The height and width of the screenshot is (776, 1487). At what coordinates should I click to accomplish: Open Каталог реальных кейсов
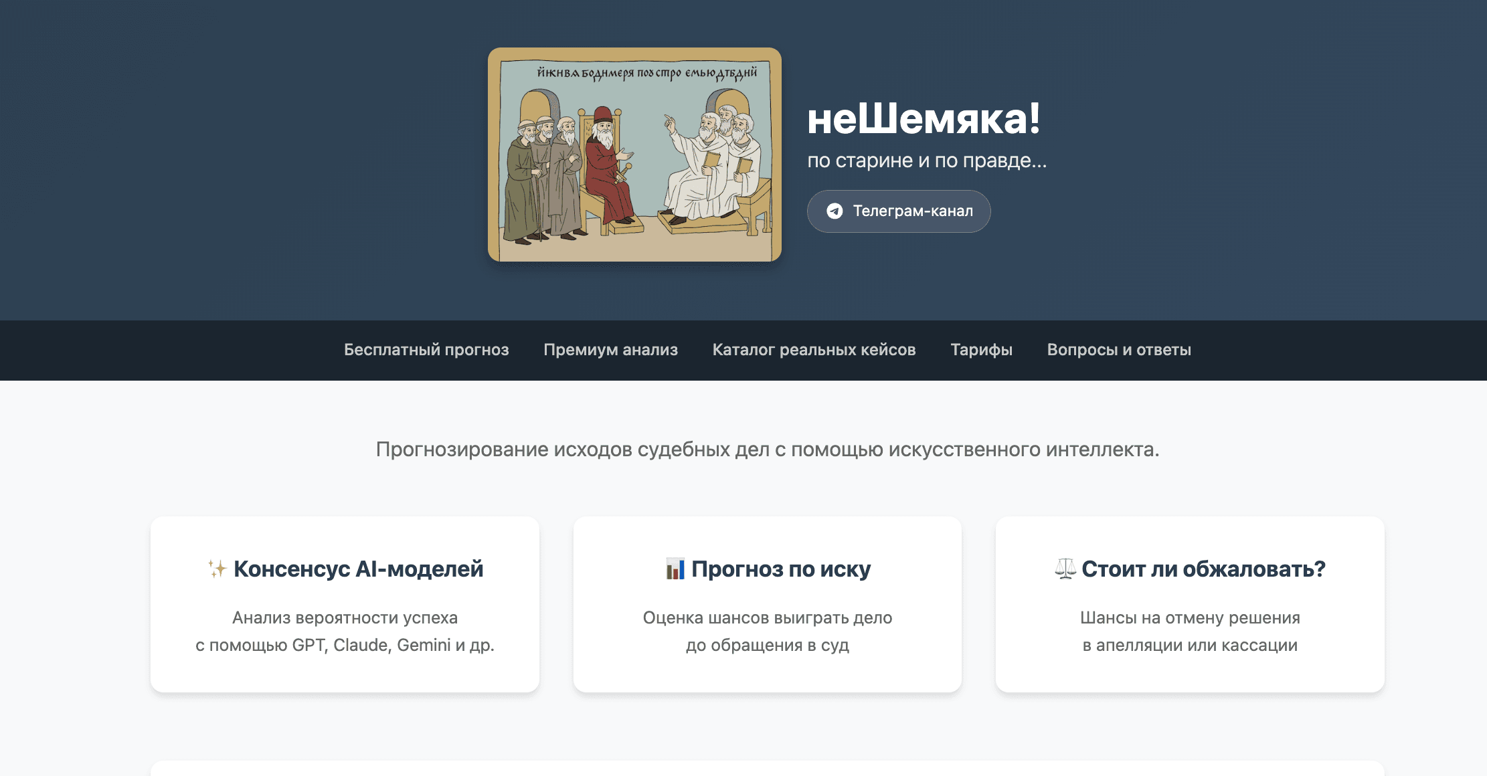(814, 350)
